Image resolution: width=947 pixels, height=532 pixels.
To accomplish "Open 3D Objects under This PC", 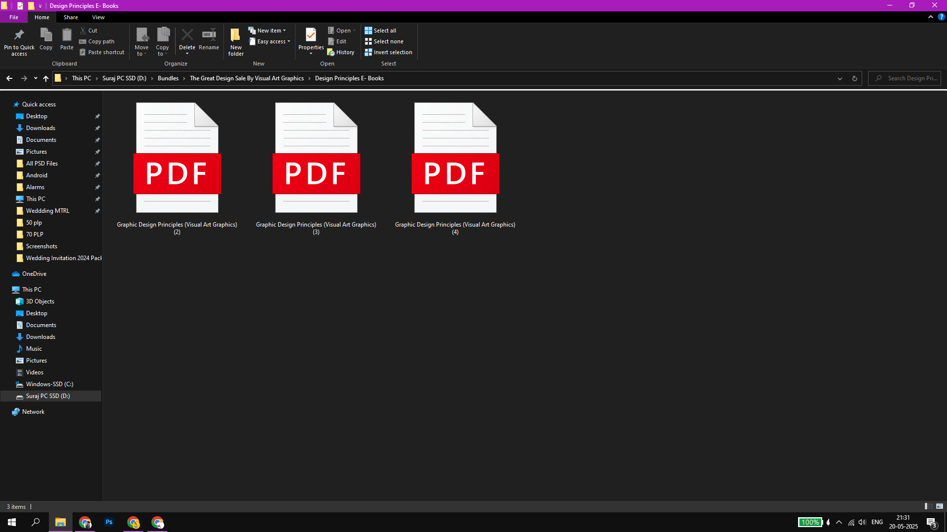I will pos(40,301).
